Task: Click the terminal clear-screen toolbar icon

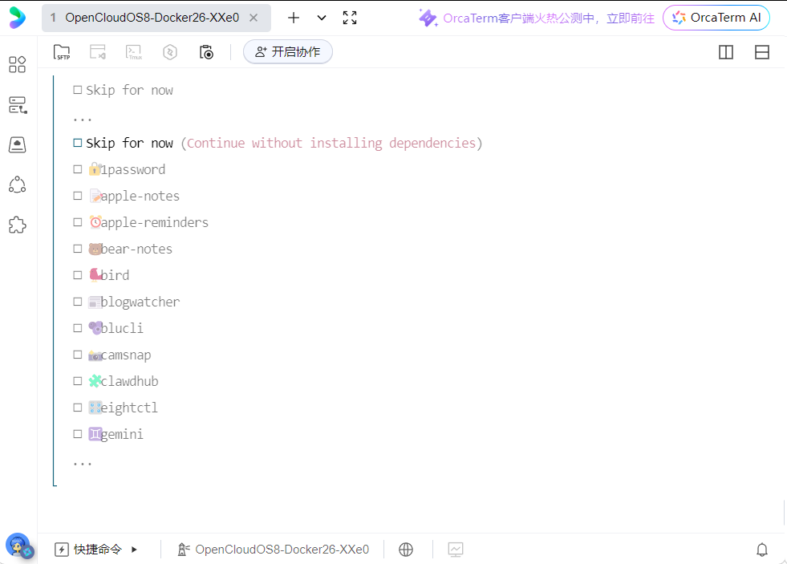Action: 98,52
